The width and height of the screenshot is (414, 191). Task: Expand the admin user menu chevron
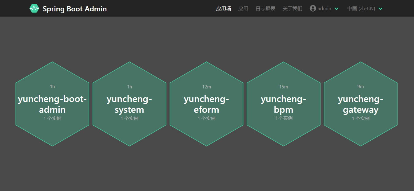[336, 9]
